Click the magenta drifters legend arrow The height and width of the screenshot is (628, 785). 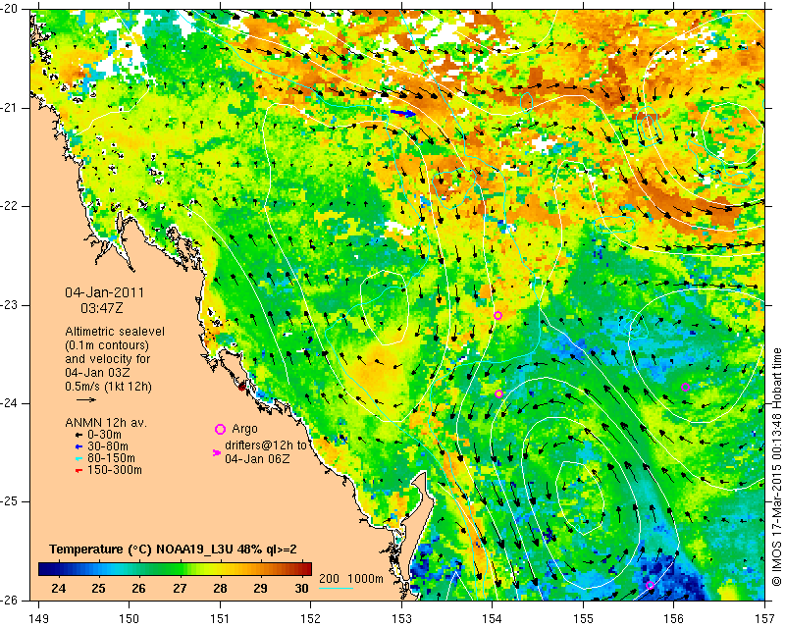tap(216, 452)
